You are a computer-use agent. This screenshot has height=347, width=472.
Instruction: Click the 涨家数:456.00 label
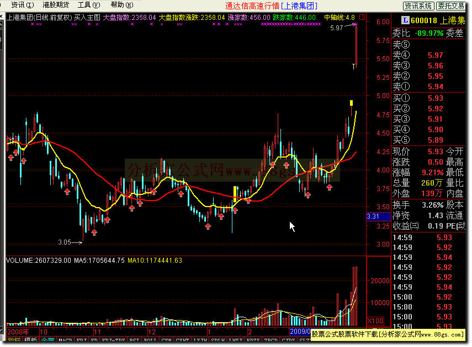pyautogui.click(x=249, y=18)
